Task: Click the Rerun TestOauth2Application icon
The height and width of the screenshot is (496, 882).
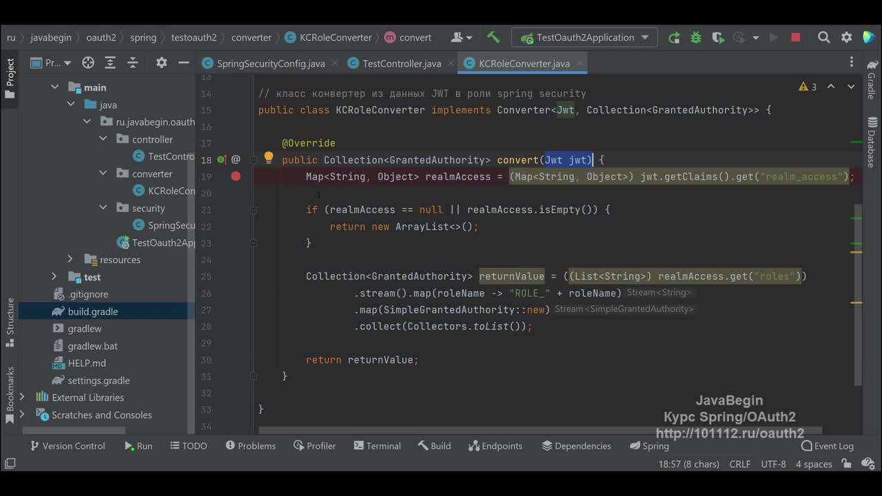Action: 674,37
